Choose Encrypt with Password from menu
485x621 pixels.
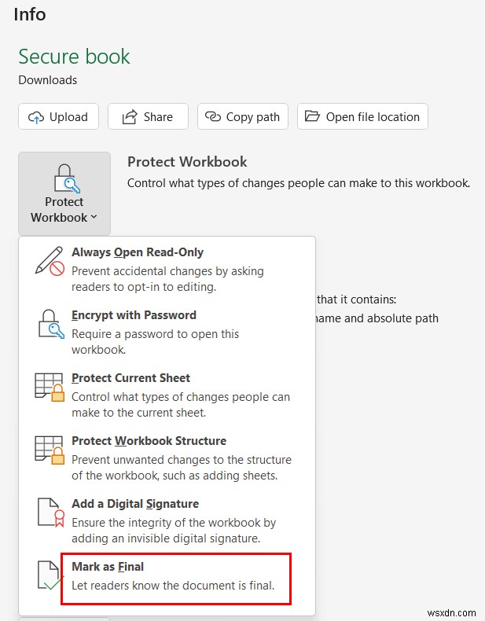134,315
